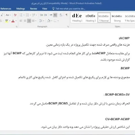Apply the Strong style

[x=117, y=18]
